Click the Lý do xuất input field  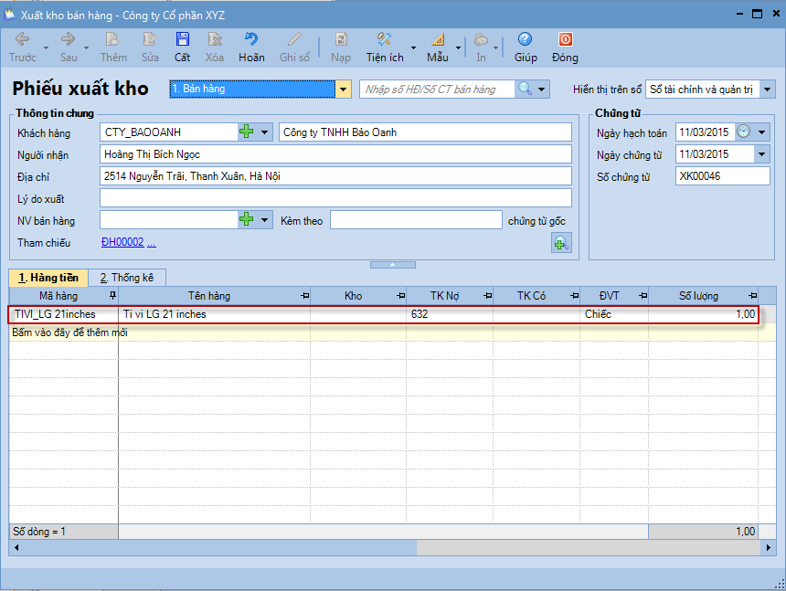coord(335,198)
